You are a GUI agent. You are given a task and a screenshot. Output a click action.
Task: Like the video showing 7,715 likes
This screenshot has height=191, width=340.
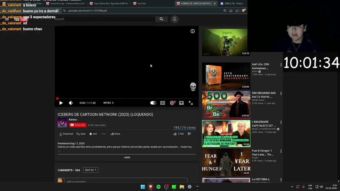pyautogui.click(x=178, y=134)
